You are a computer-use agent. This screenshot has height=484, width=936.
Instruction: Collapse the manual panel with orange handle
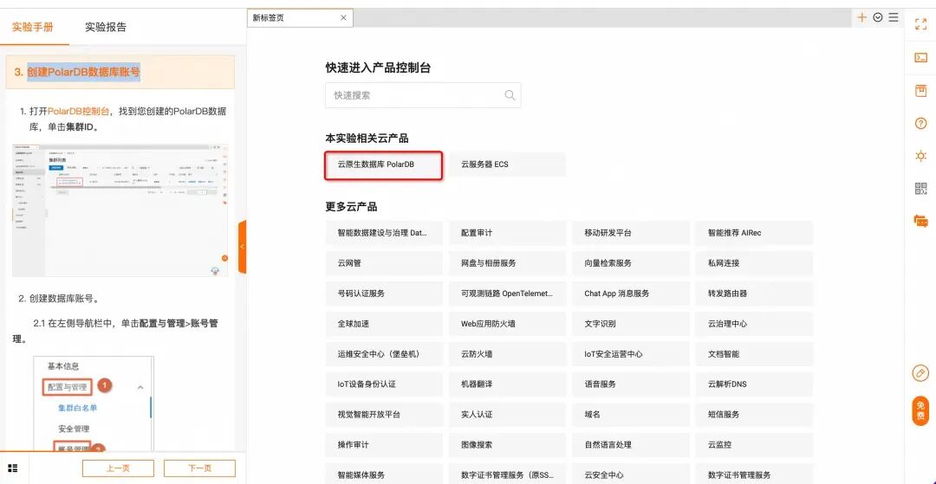coord(243,246)
